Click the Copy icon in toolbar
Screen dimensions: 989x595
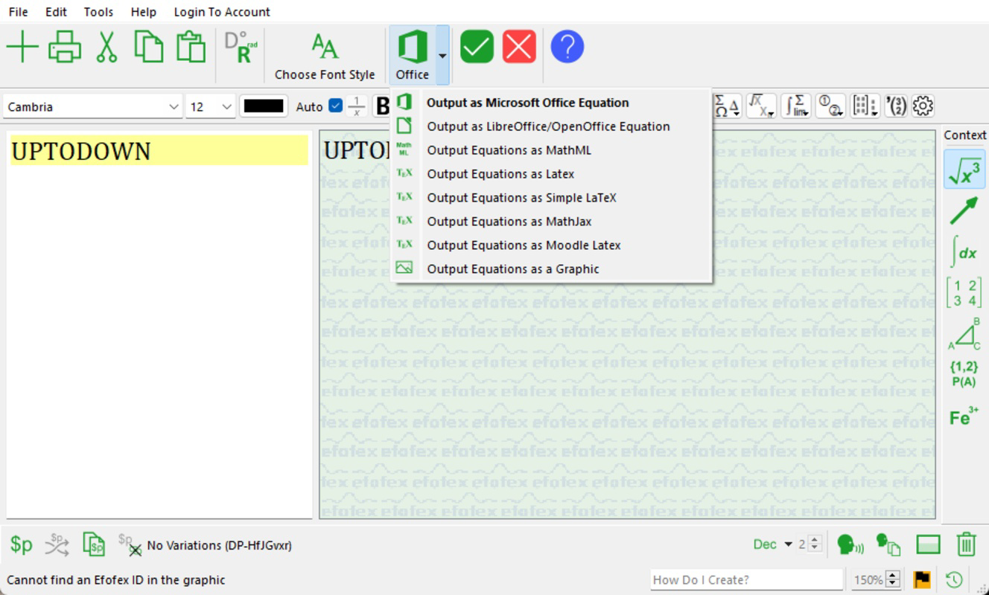point(148,48)
